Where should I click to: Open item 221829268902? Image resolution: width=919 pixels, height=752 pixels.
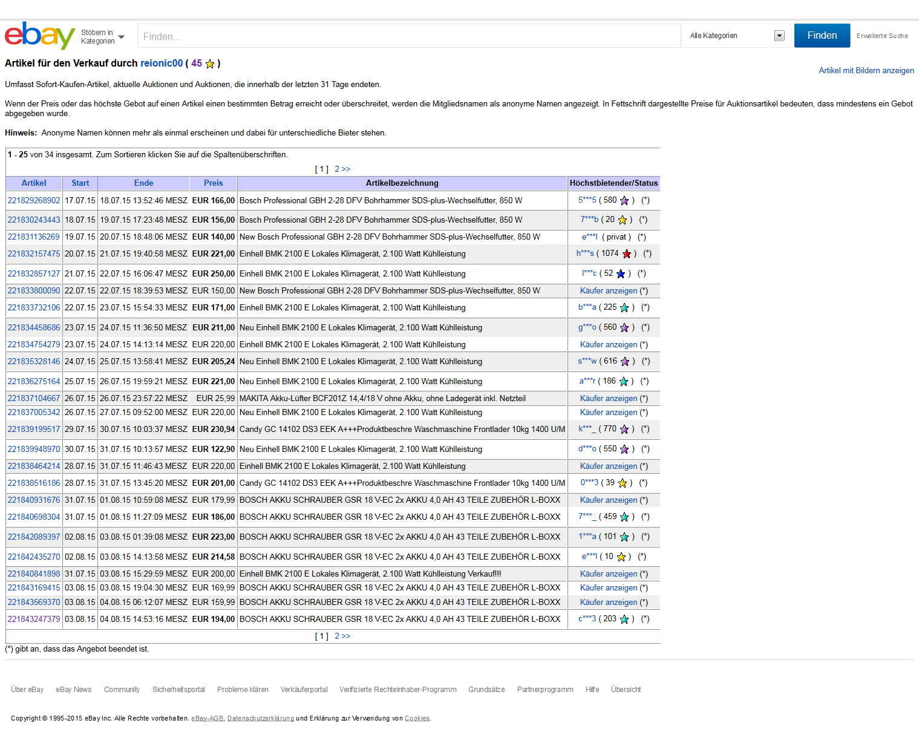point(34,200)
